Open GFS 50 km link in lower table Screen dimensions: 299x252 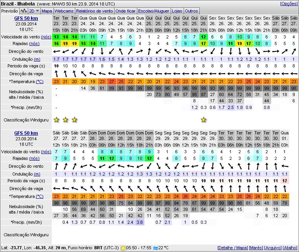(26, 133)
